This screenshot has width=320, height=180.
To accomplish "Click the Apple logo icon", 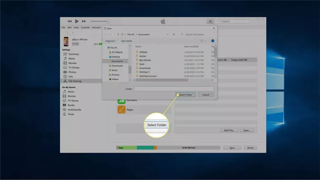I will coord(163,21).
